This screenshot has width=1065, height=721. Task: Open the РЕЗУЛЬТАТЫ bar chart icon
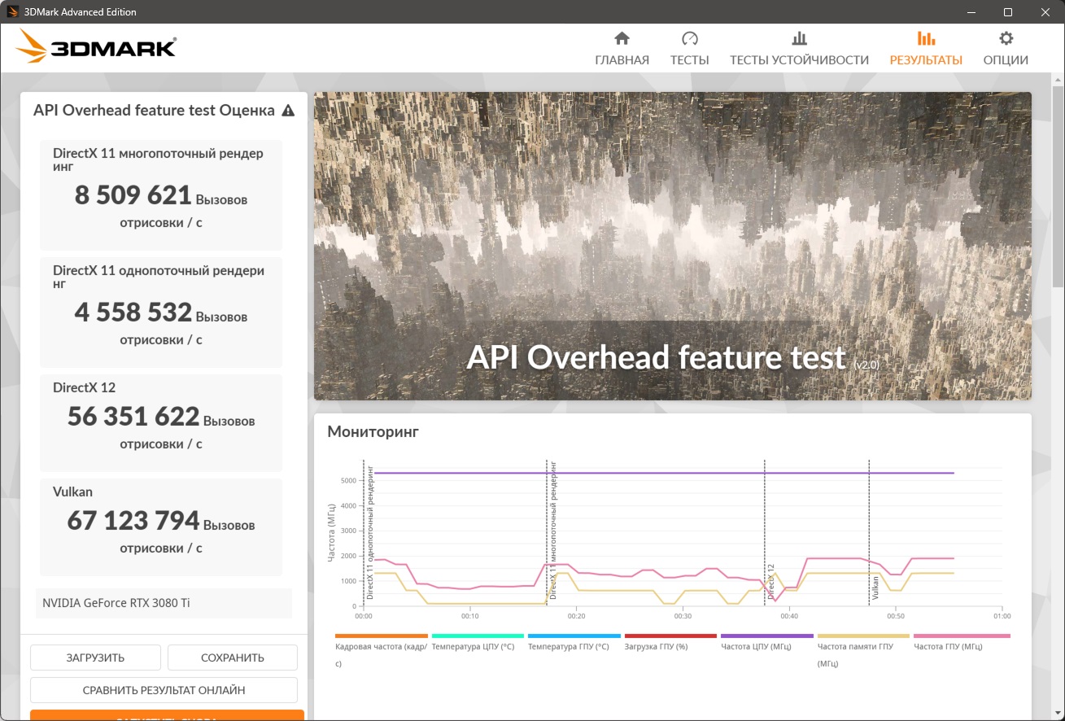(925, 38)
